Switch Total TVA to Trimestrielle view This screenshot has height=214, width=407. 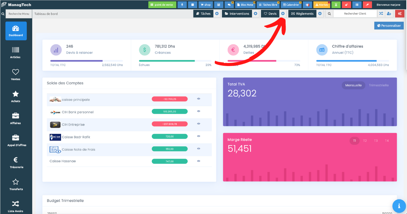pyautogui.click(x=379, y=85)
